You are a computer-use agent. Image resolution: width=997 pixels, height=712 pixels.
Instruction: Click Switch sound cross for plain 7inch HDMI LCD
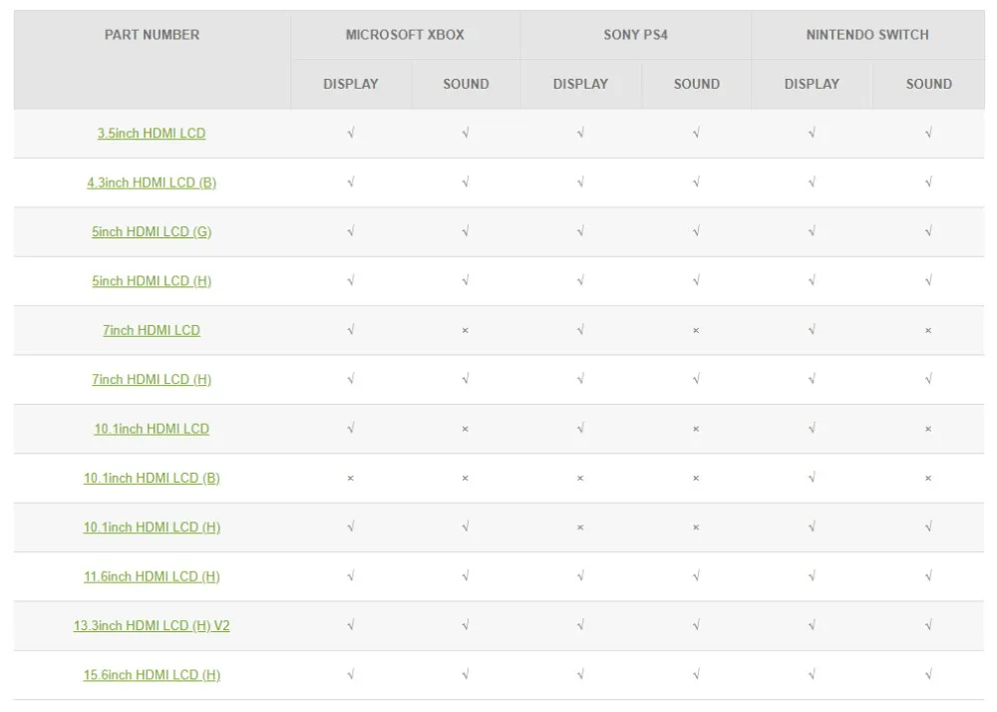[x=928, y=331]
